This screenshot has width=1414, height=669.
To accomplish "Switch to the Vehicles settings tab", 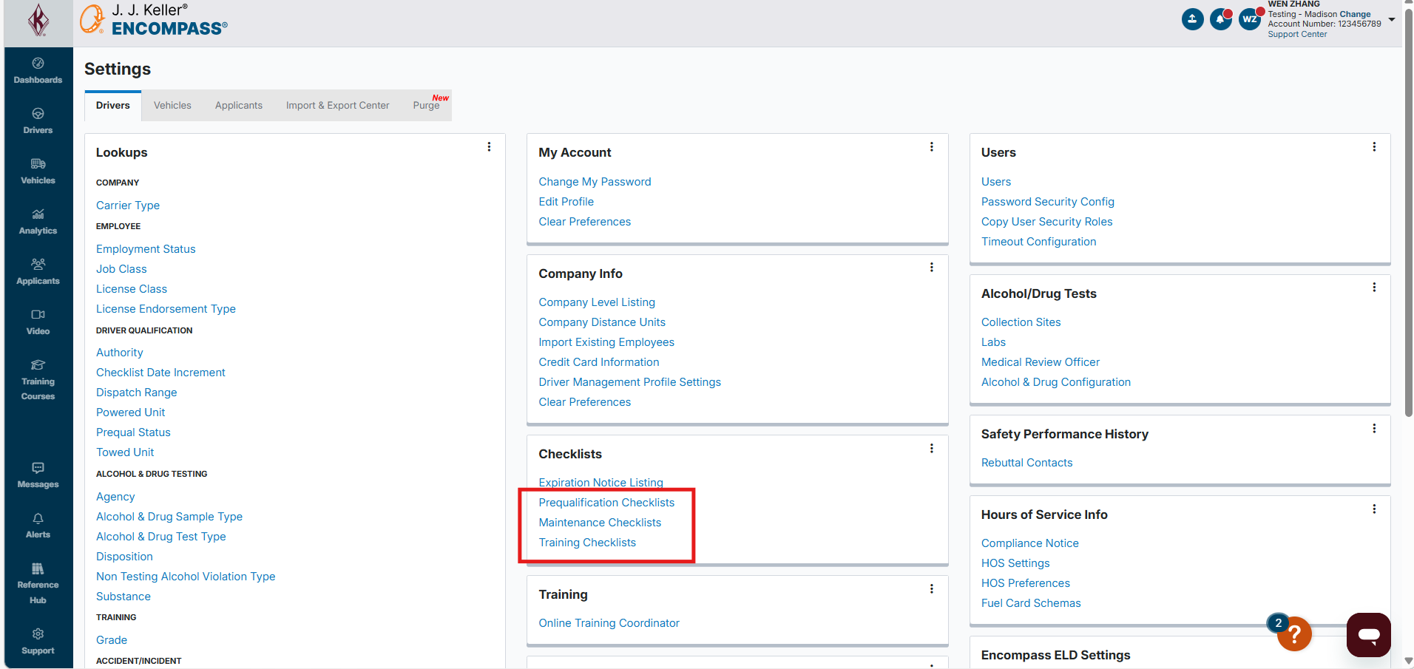I will click(x=172, y=106).
